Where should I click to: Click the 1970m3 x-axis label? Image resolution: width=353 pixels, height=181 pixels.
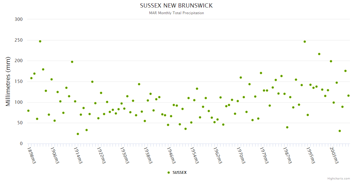point(241,155)
